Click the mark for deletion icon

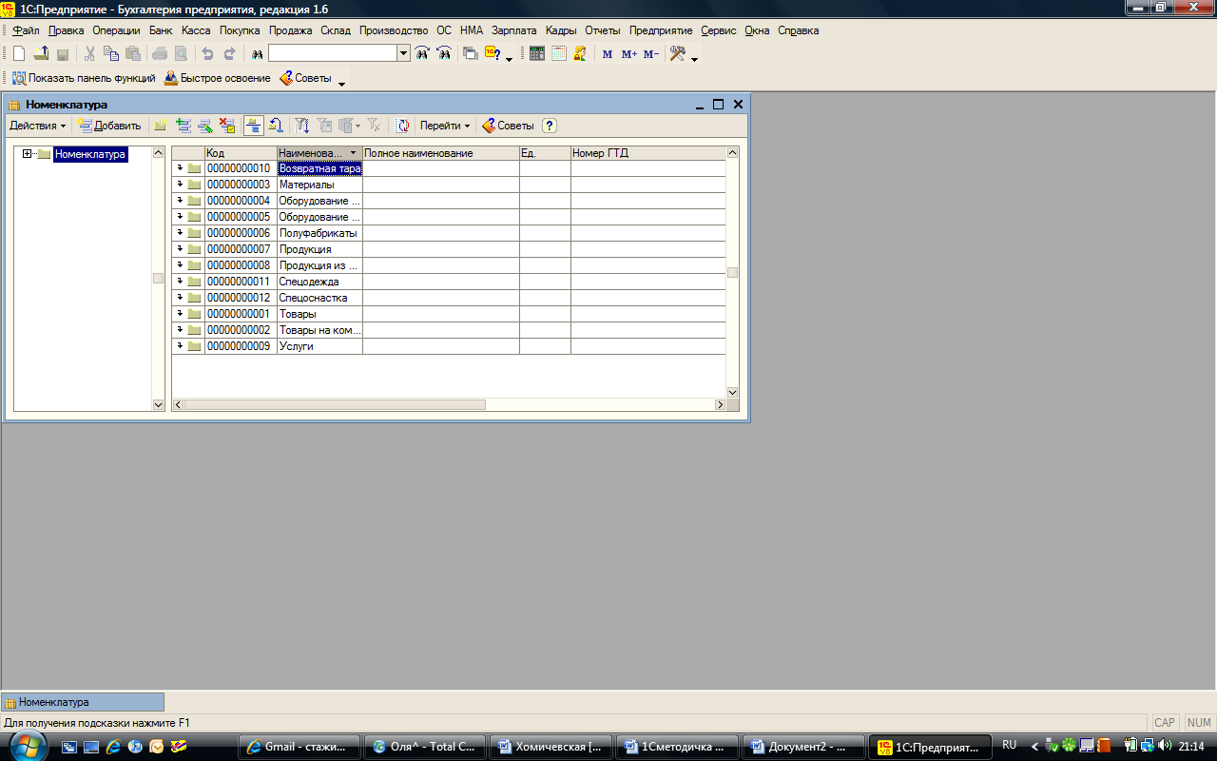click(227, 125)
